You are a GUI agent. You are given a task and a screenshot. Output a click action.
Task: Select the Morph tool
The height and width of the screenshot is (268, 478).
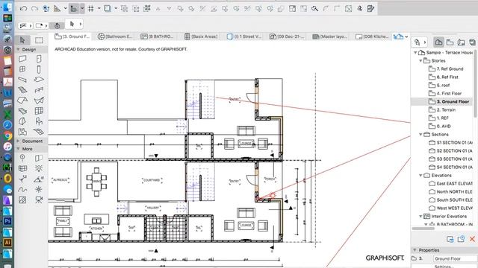tap(22, 121)
